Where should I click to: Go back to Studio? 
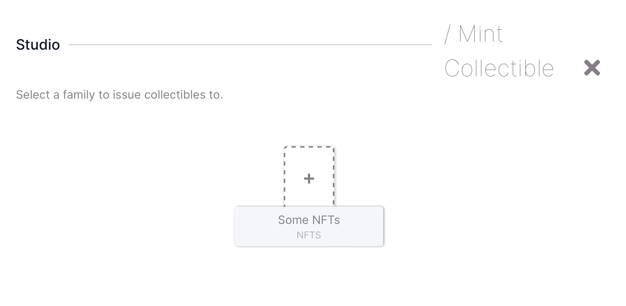38,45
